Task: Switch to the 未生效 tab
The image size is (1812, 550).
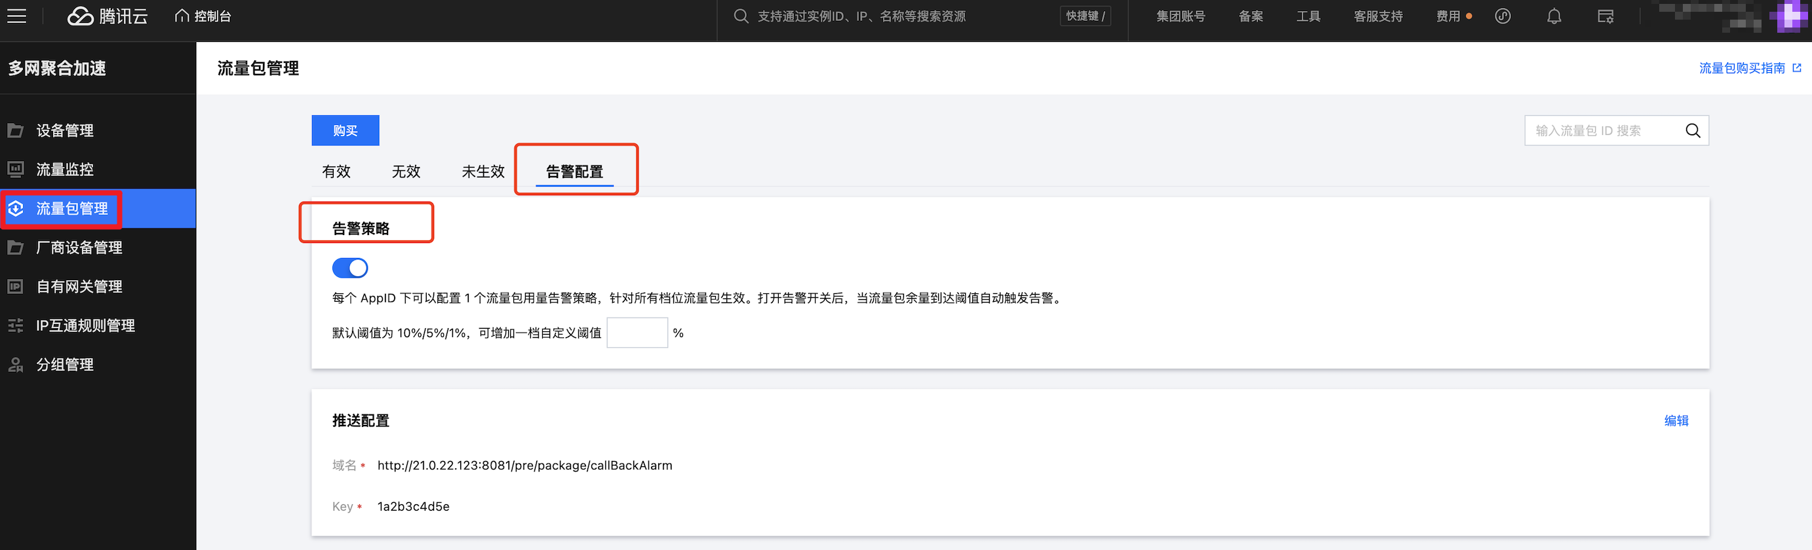Action: (483, 172)
